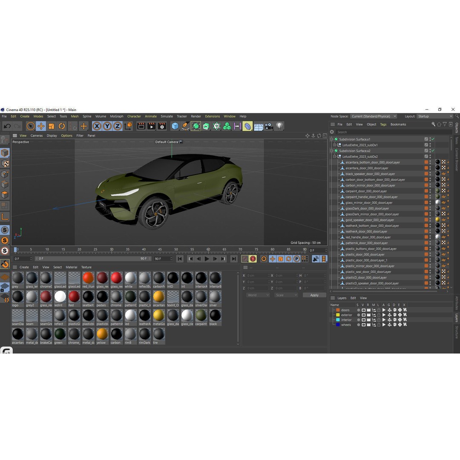Activate the Scale tool in top toolbar
Image resolution: width=460 pixels, height=460 pixels.
point(52,126)
